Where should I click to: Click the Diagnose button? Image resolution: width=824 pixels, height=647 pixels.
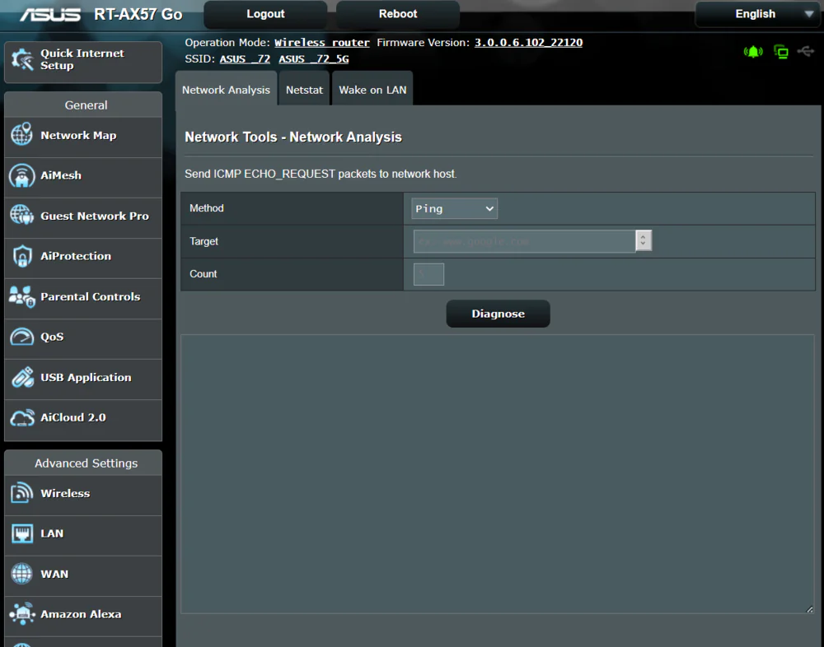(x=498, y=314)
